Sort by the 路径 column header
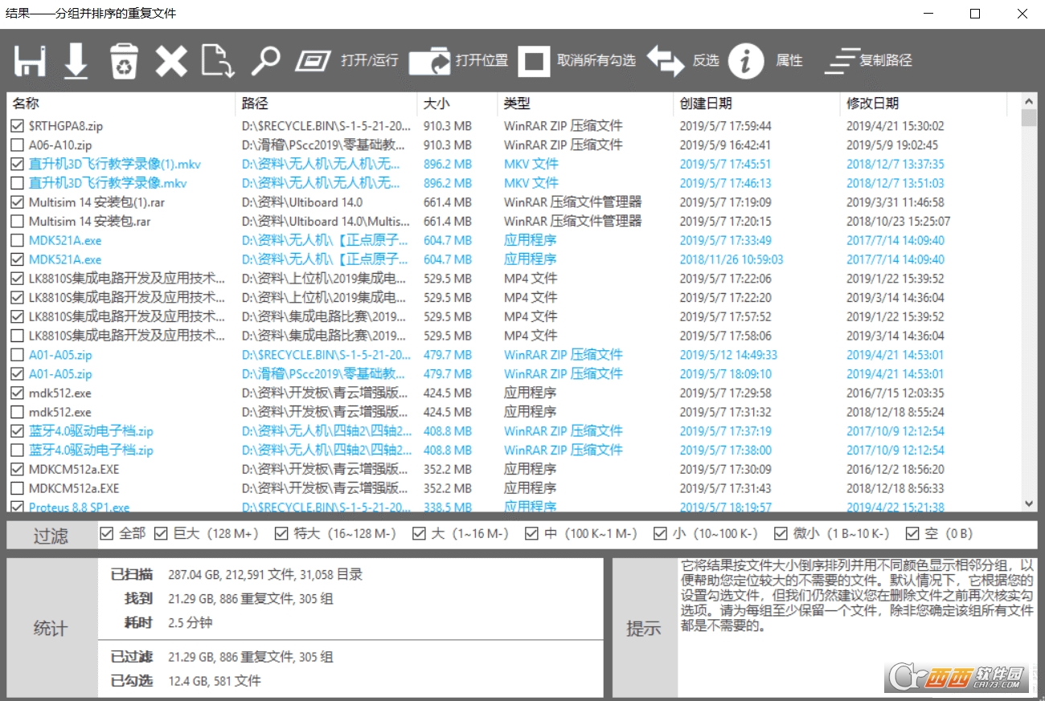The height and width of the screenshot is (701, 1045). pos(326,104)
